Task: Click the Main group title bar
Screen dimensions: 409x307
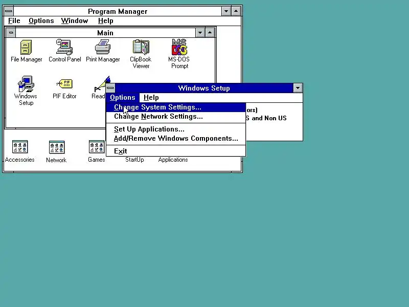Action: point(105,33)
